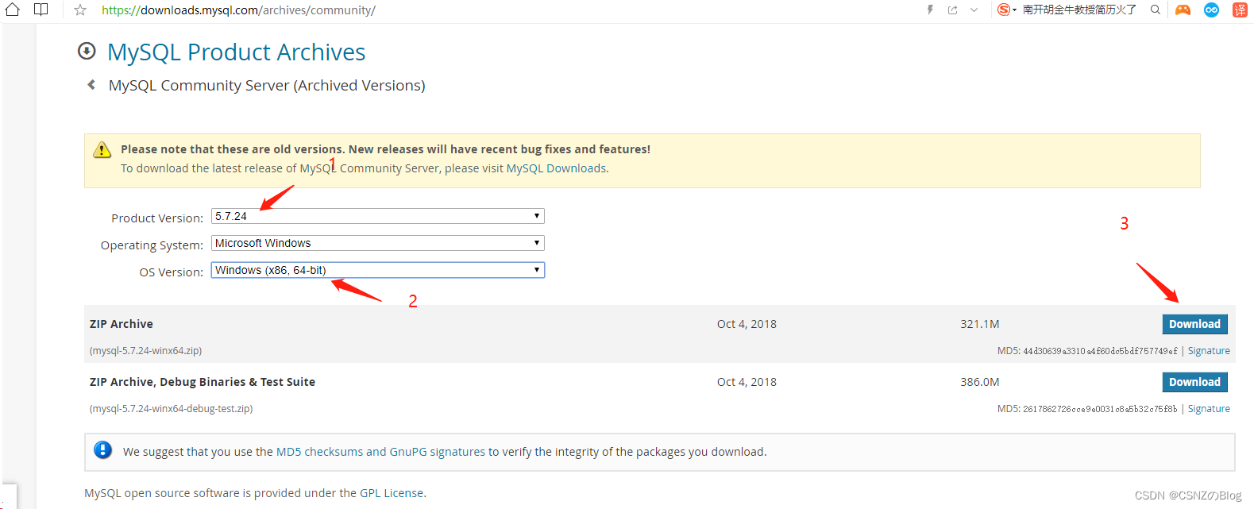
Task: Click the red translate extension icon
Action: pos(1240,10)
